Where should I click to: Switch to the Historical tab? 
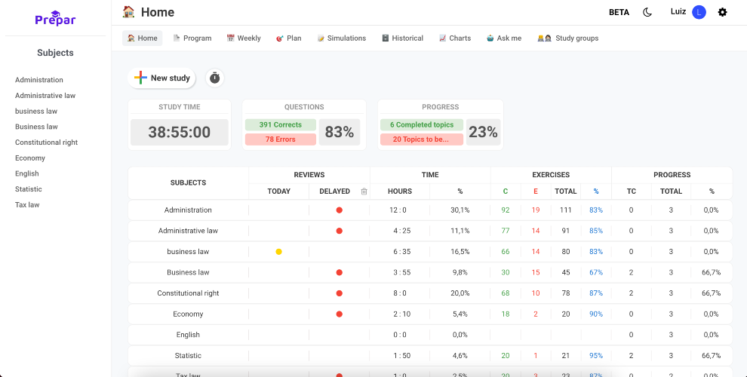click(403, 38)
